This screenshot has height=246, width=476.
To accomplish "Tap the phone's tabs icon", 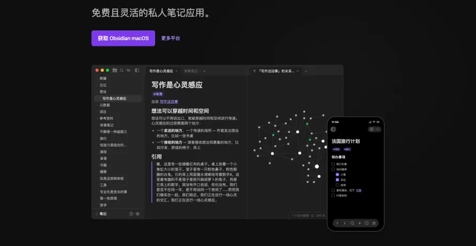I will (366, 223).
